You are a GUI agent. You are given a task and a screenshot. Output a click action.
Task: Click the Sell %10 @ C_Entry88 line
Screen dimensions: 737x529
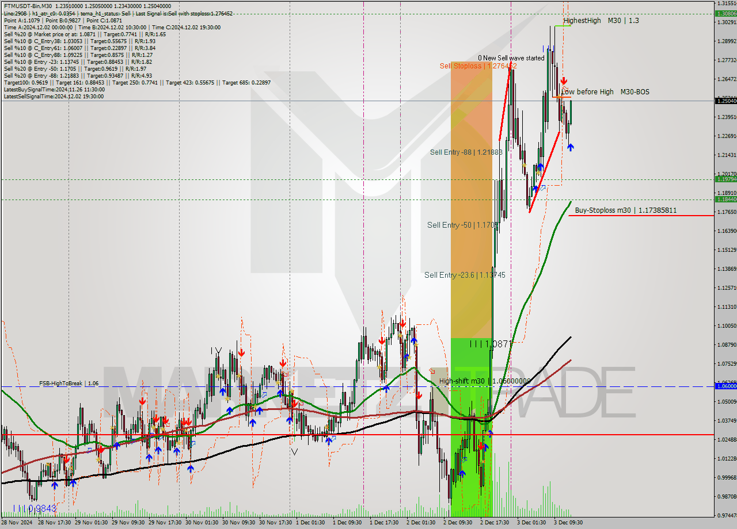pyautogui.click(x=78, y=55)
